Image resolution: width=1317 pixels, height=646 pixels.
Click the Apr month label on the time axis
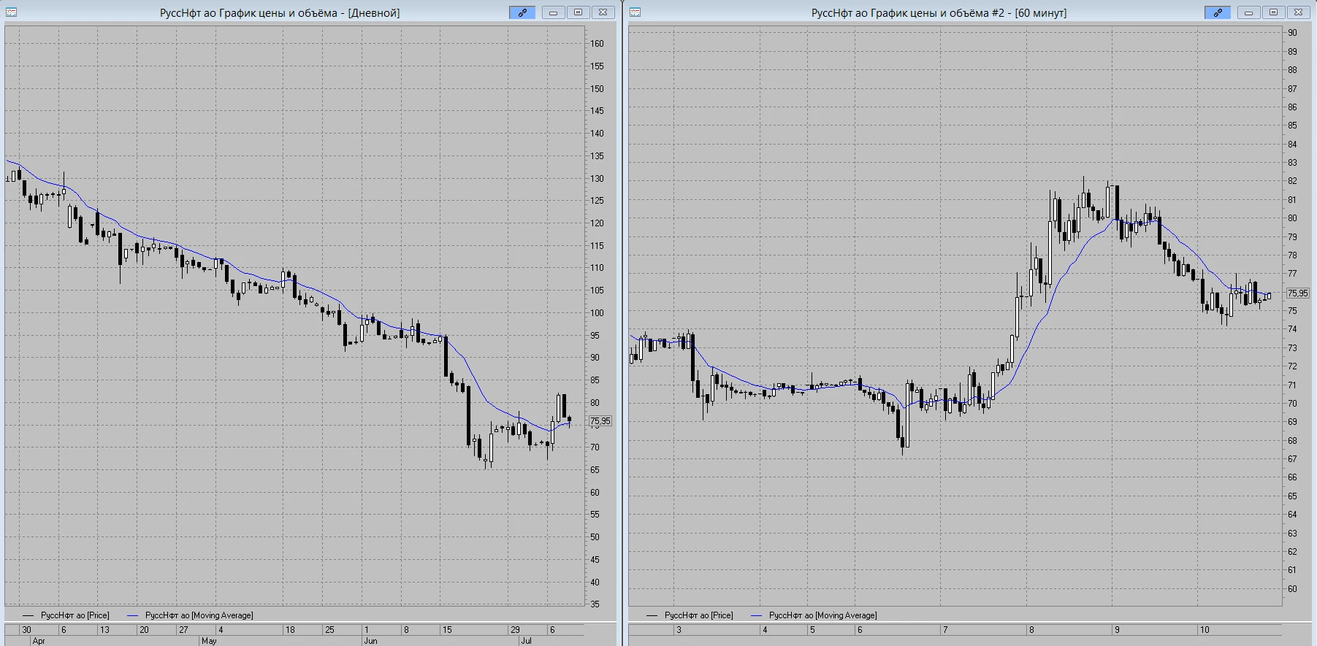pyautogui.click(x=39, y=641)
